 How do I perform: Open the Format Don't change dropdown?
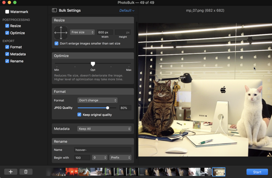point(97,100)
